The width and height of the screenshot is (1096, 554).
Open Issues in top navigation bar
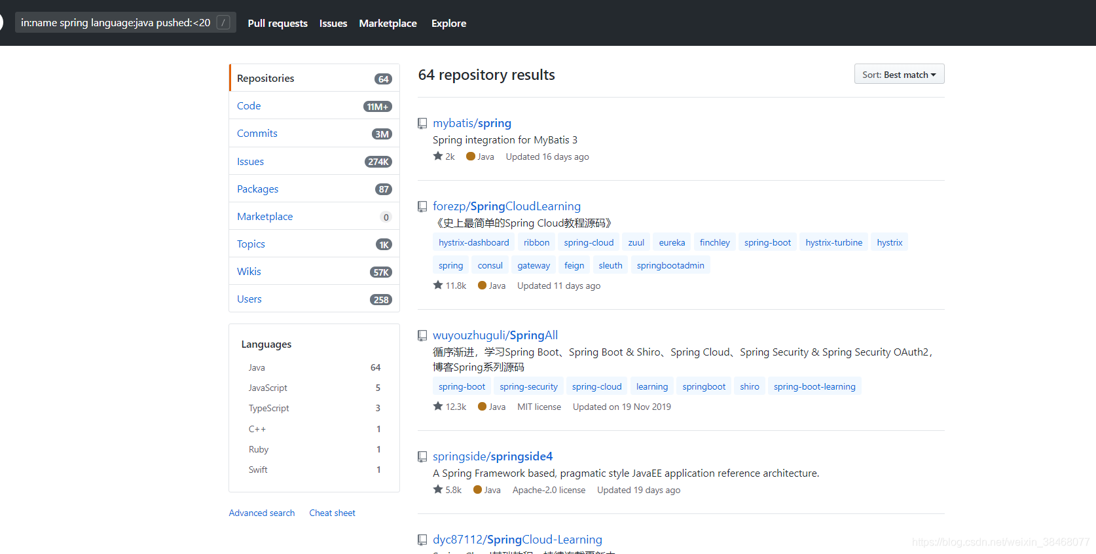pos(333,23)
